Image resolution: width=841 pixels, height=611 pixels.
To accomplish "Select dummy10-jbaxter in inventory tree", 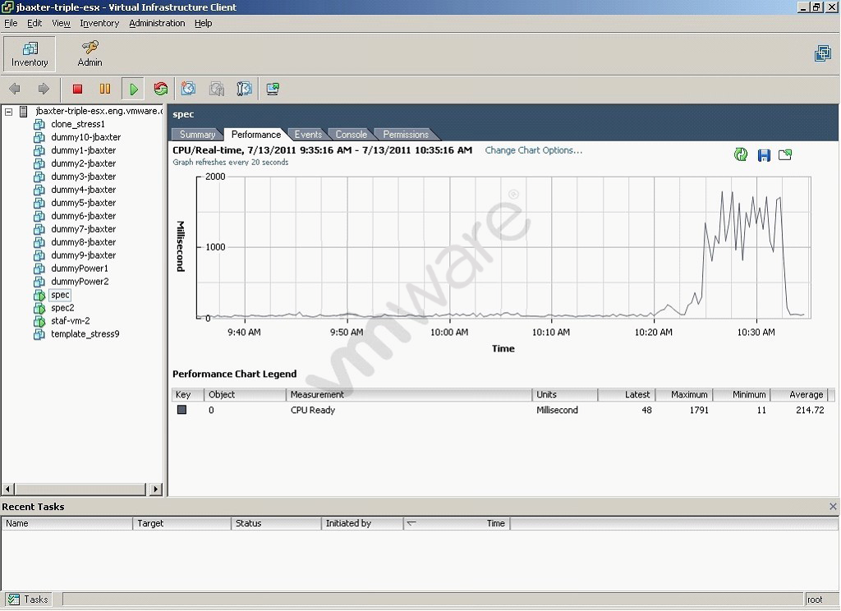I will tap(85, 137).
